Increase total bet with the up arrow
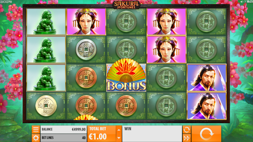 (x=119, y=130)
